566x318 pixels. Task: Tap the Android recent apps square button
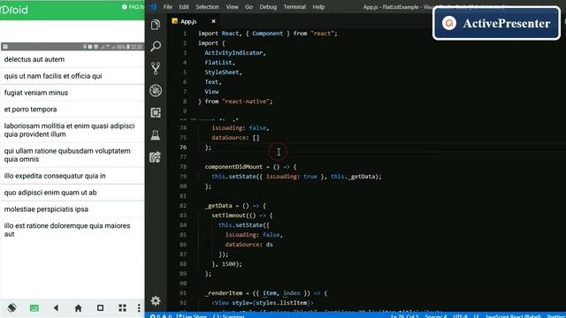100,308
